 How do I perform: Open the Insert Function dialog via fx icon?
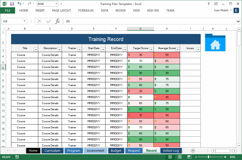pos(58,21)
